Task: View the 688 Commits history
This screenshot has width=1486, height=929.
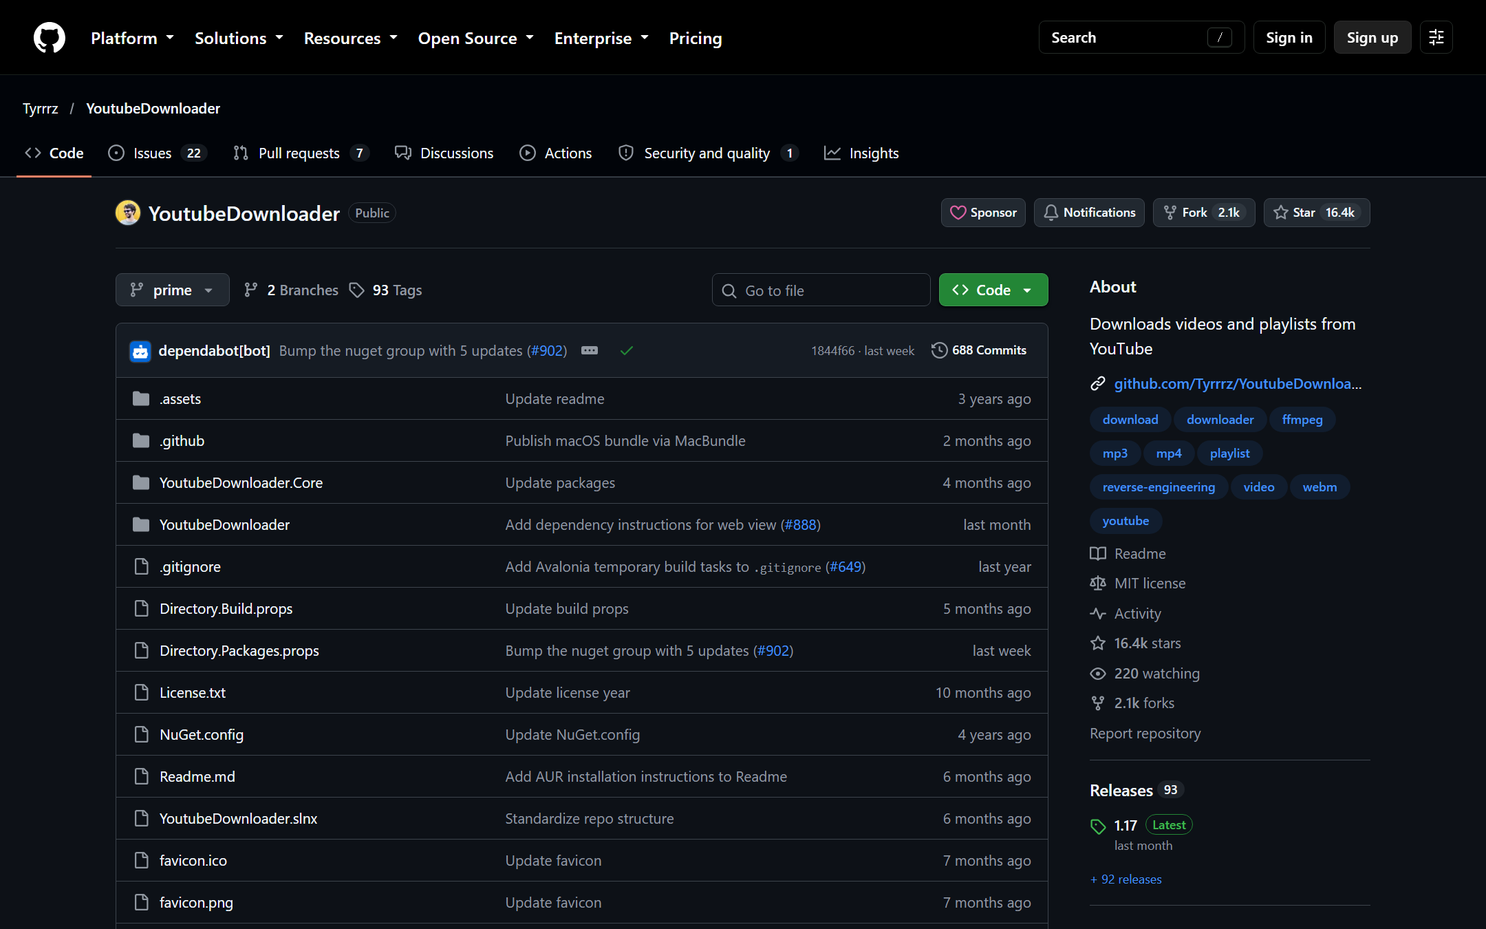Action: (979, 350)
